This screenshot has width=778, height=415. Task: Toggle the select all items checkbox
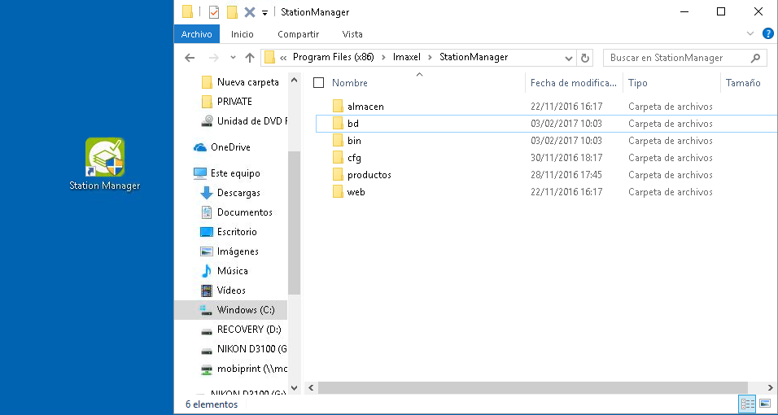click(x=318, y=83)
